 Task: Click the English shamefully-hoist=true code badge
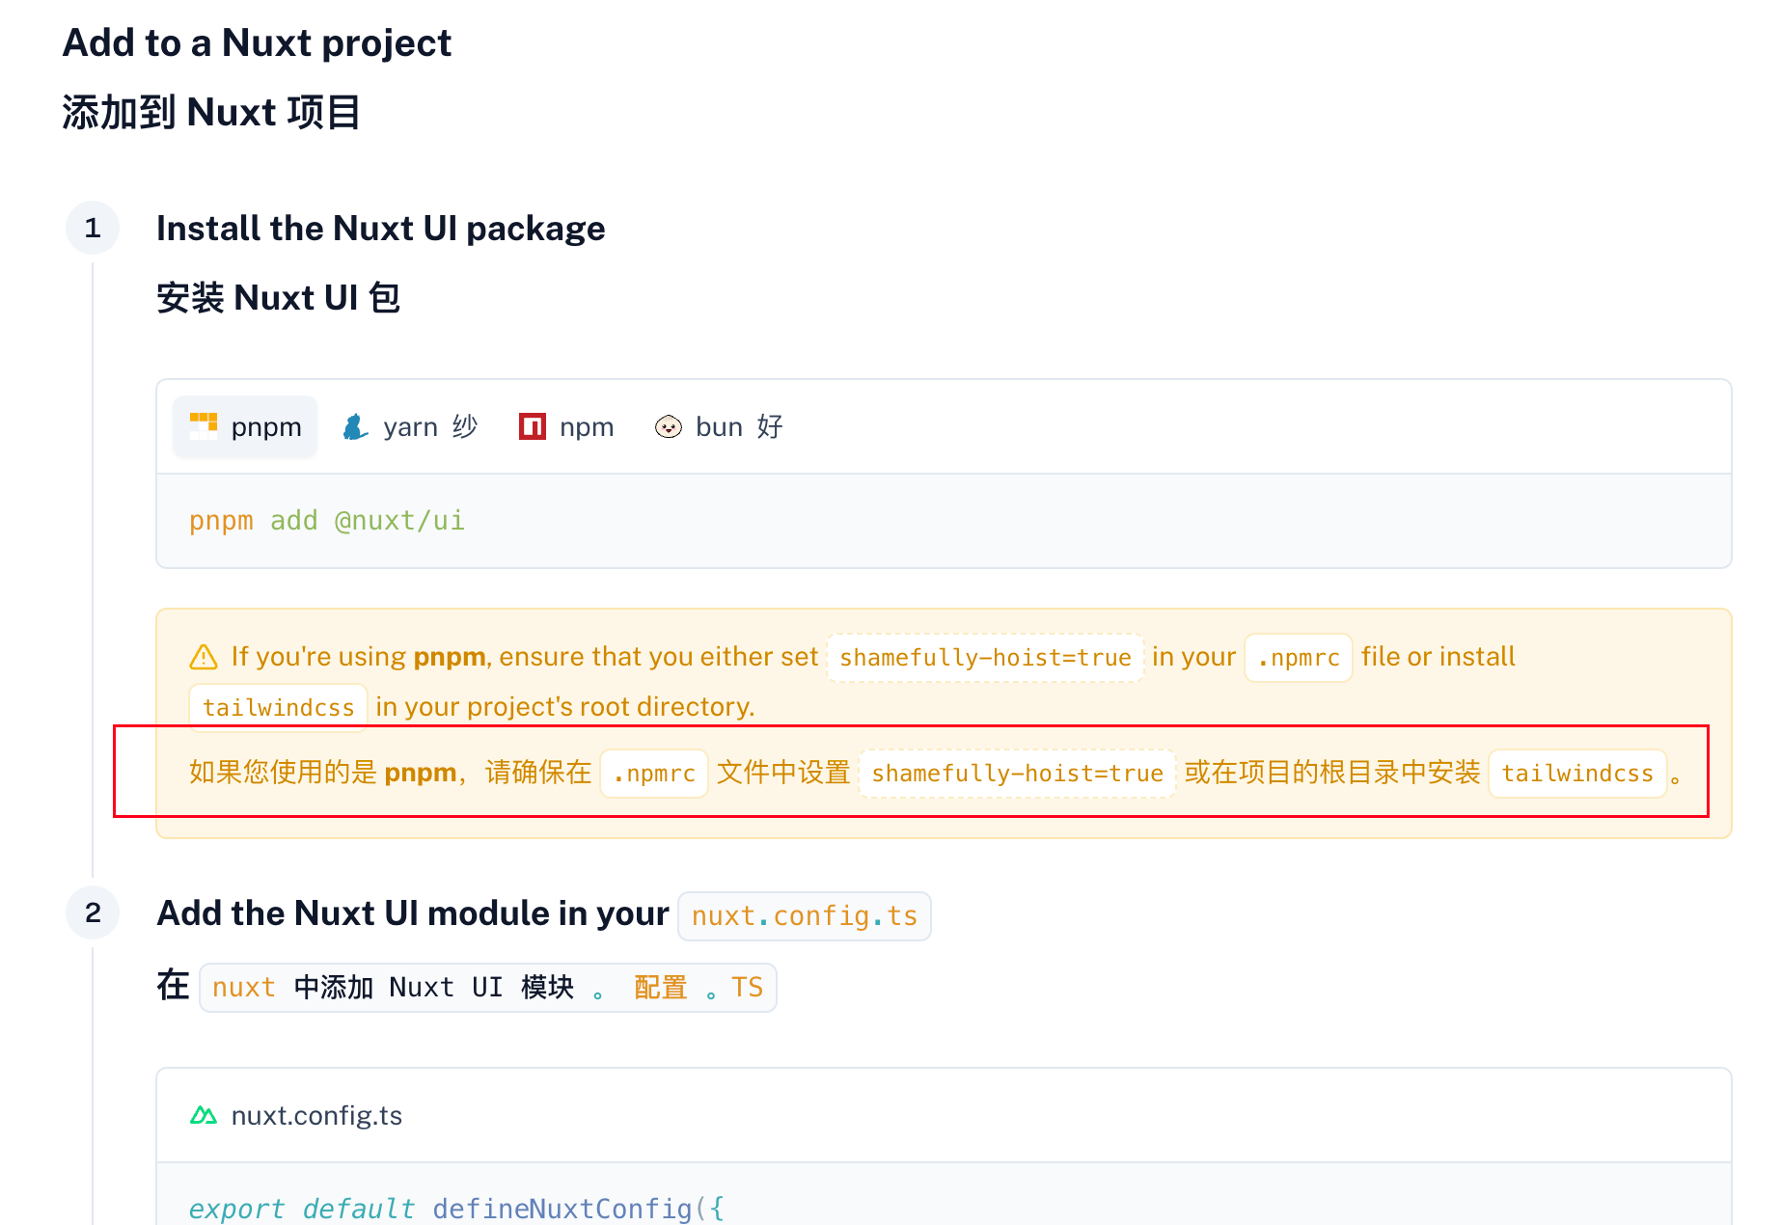[x=985, y=658]
